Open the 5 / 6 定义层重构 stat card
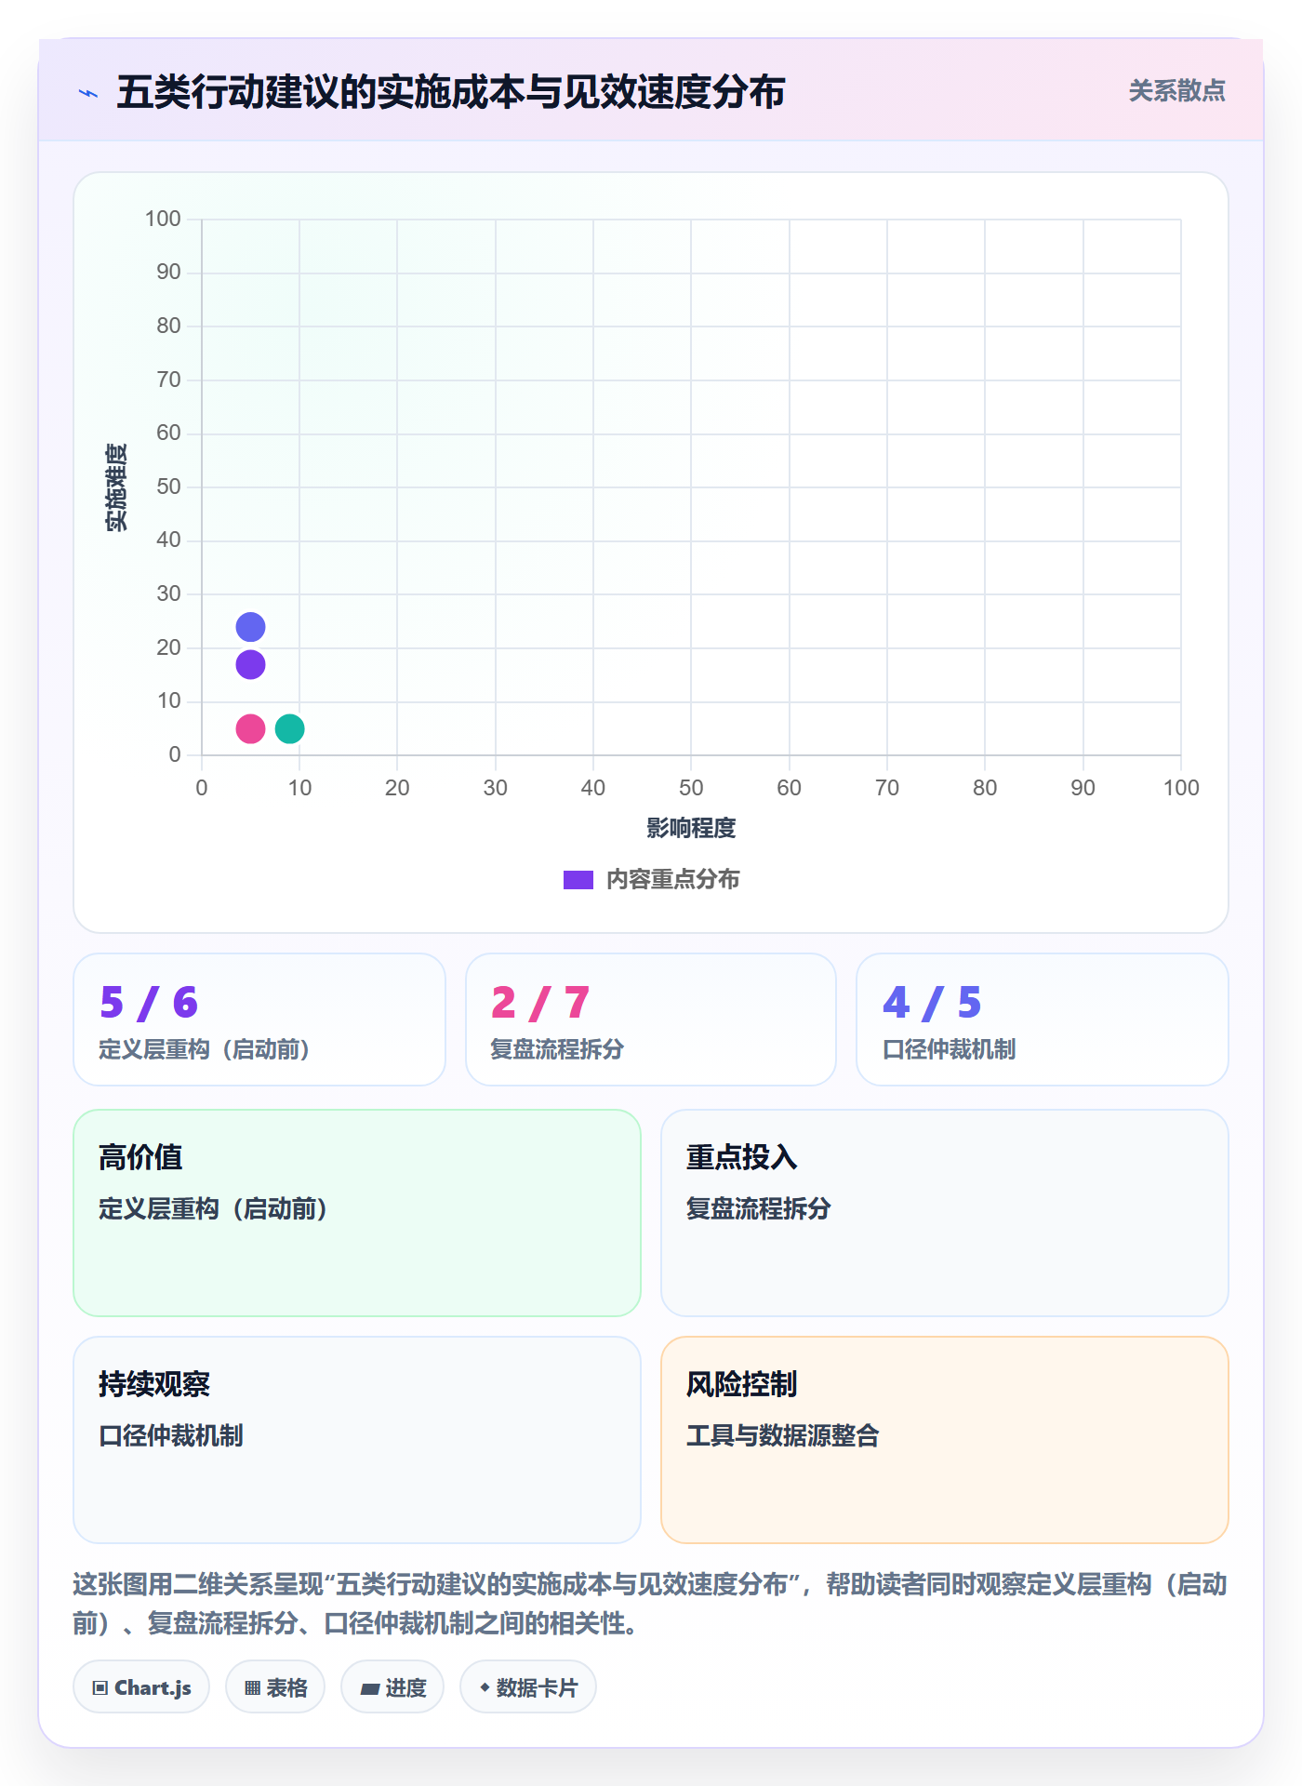The image size is (1302, 1786). pos(259,1020)
